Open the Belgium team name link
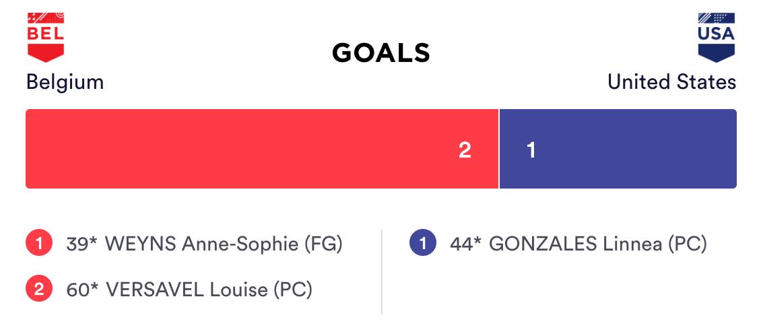This screenshot has height=334, width=761. [65, 82]
